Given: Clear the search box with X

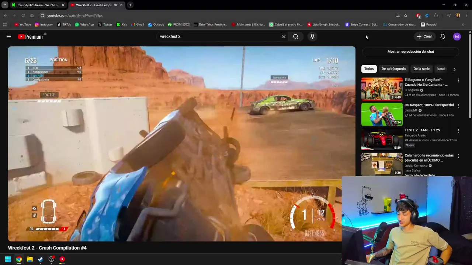Looking at the screenshot, I should tap(284, 36).
